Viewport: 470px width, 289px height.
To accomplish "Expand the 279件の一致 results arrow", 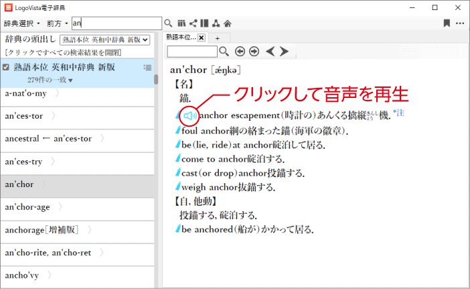I will [x=70, y=80].
